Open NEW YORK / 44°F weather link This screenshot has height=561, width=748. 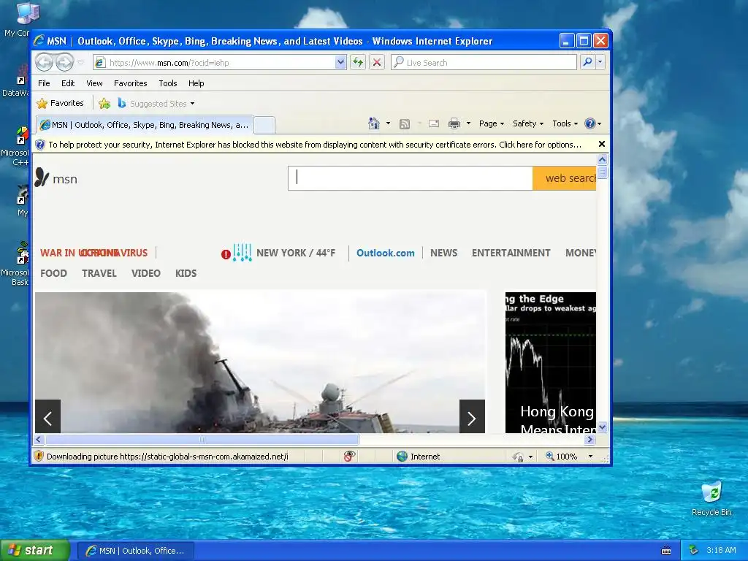pos(296,253)
